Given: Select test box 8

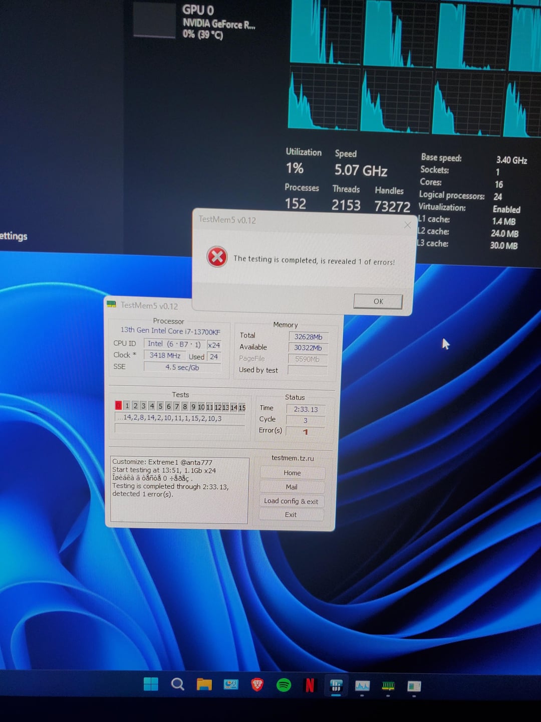Looking at the screenshot, I should click(x=184, y=406).
